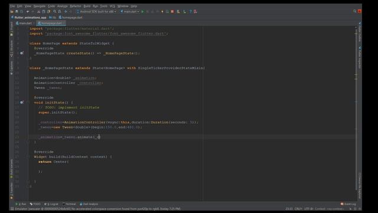Image resolution: width=378 pixels, height=213 pixels.
Task: Click the lib folder breadcrumb
Action: [x=53, y=17]
